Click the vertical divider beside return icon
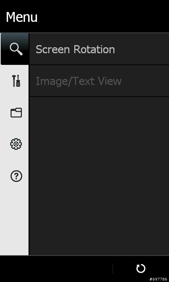169x282 pixels. 113,269
